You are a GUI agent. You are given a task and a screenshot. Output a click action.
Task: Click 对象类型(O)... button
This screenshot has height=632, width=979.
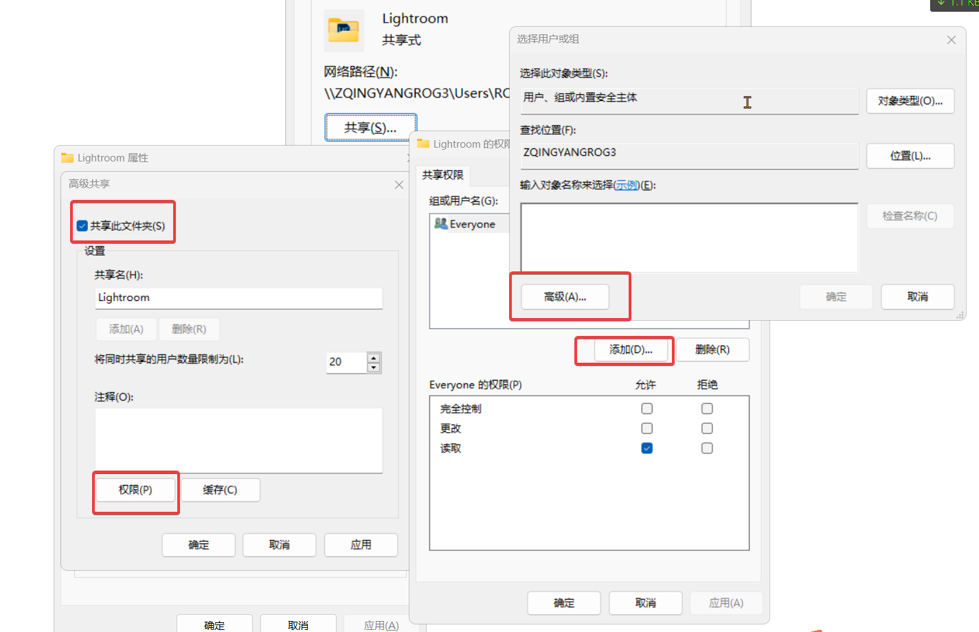click(910, 101)
